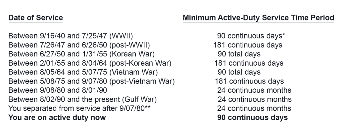Viewport: 339px width, 132px height.
Task: Click 90 continuous days with asterisk
Action: point(251,36)
